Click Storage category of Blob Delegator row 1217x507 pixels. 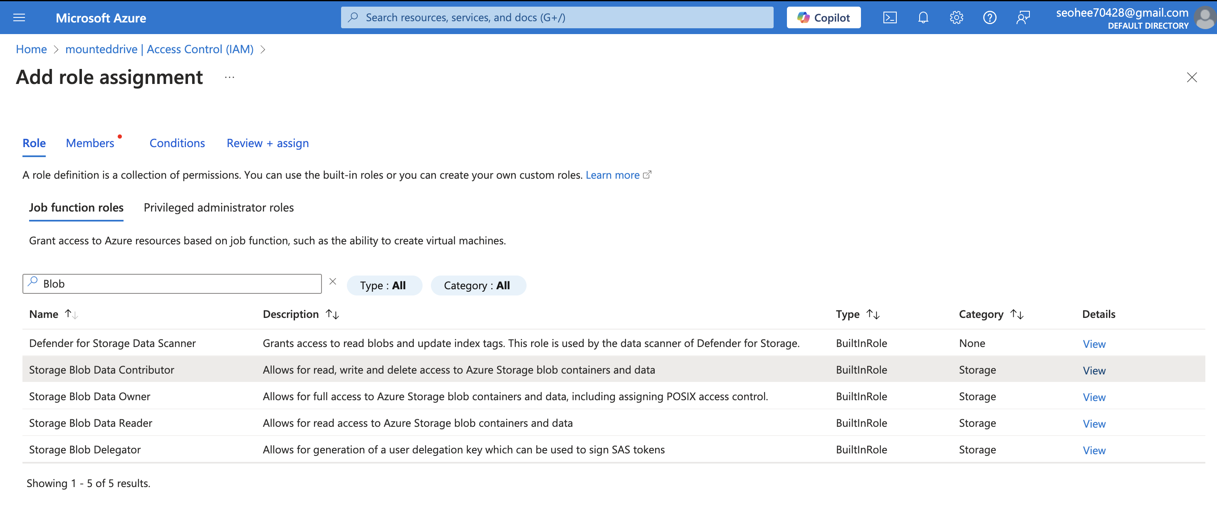pyautogui.click(x=977, y=450)
